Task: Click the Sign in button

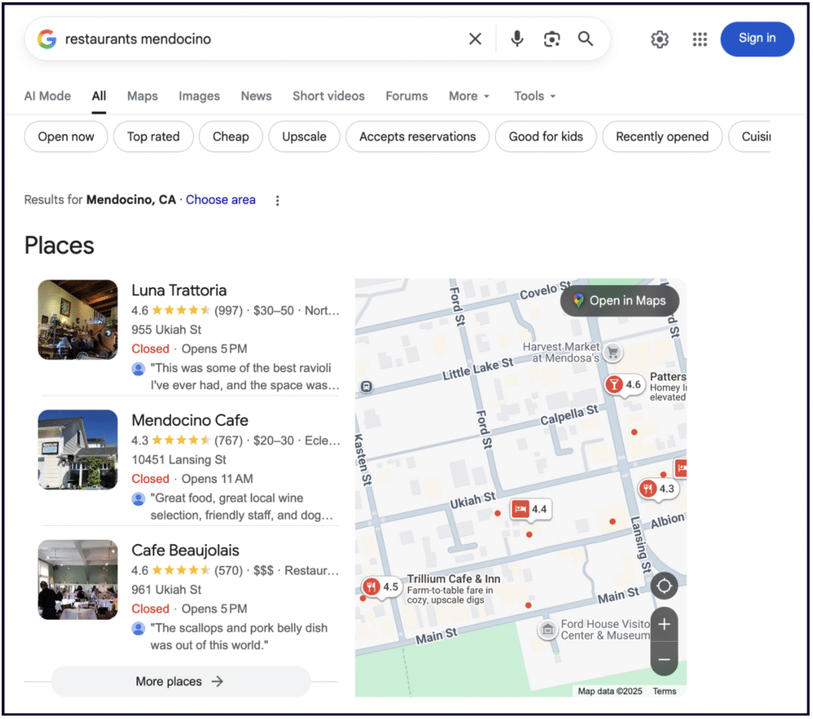Action: point(757,39)
